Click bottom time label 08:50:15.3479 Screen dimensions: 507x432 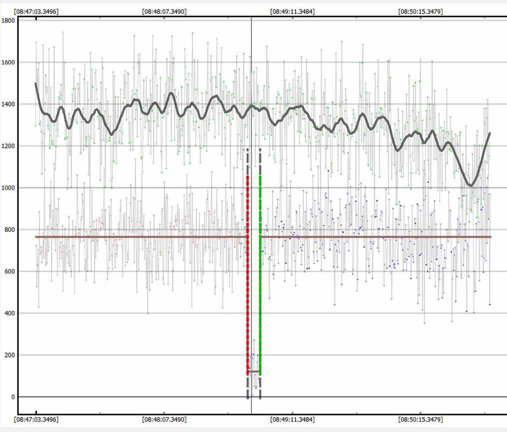420,419
